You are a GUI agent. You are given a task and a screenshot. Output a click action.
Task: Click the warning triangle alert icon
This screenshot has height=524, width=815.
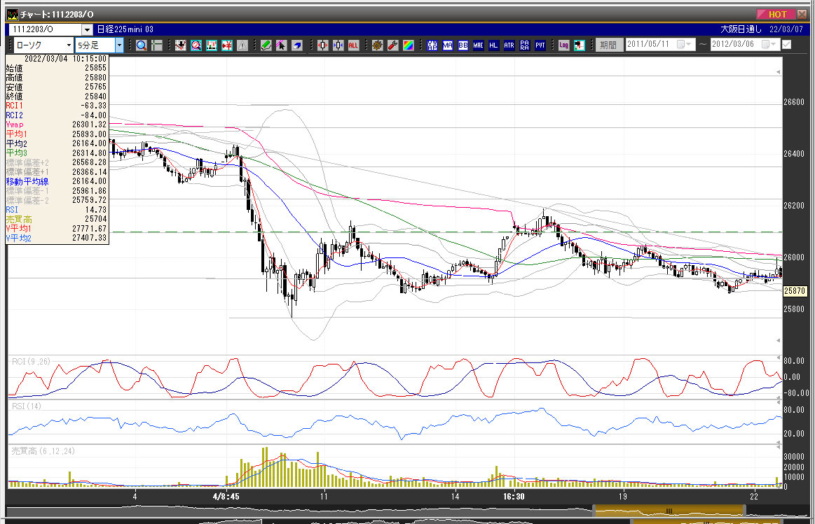coord(242,45)
